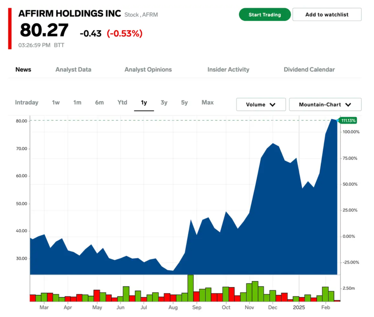
Task: Click the 80.00 price axis label
Action: point(22,121)
